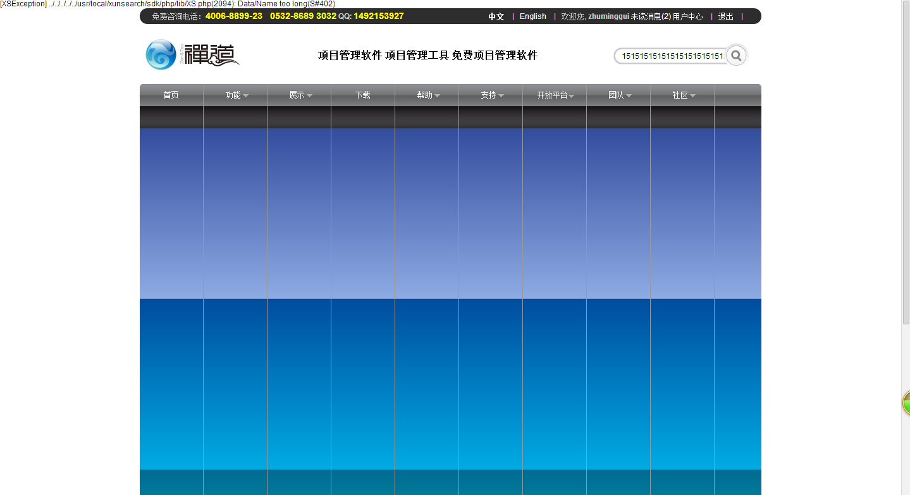Open the 下载 navigation item

(362, 95)
